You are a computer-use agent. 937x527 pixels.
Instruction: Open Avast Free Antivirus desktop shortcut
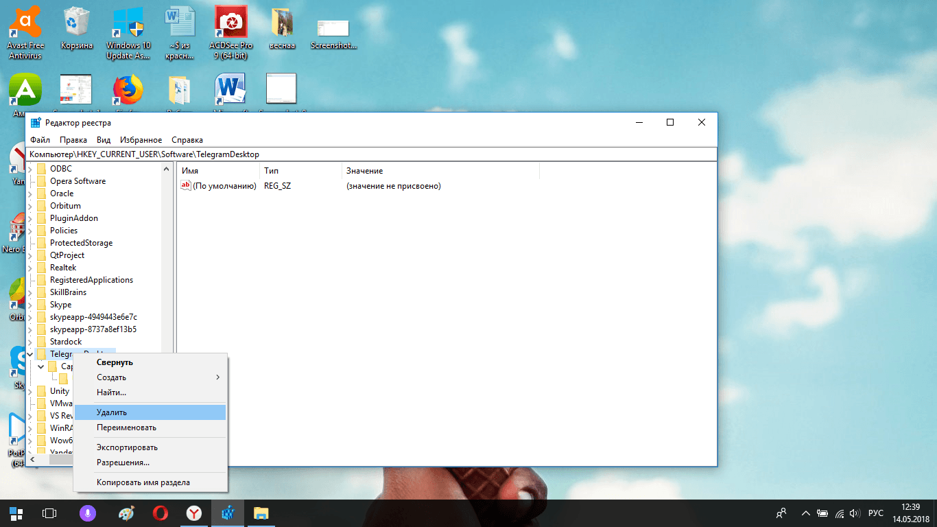click(25, 31)
